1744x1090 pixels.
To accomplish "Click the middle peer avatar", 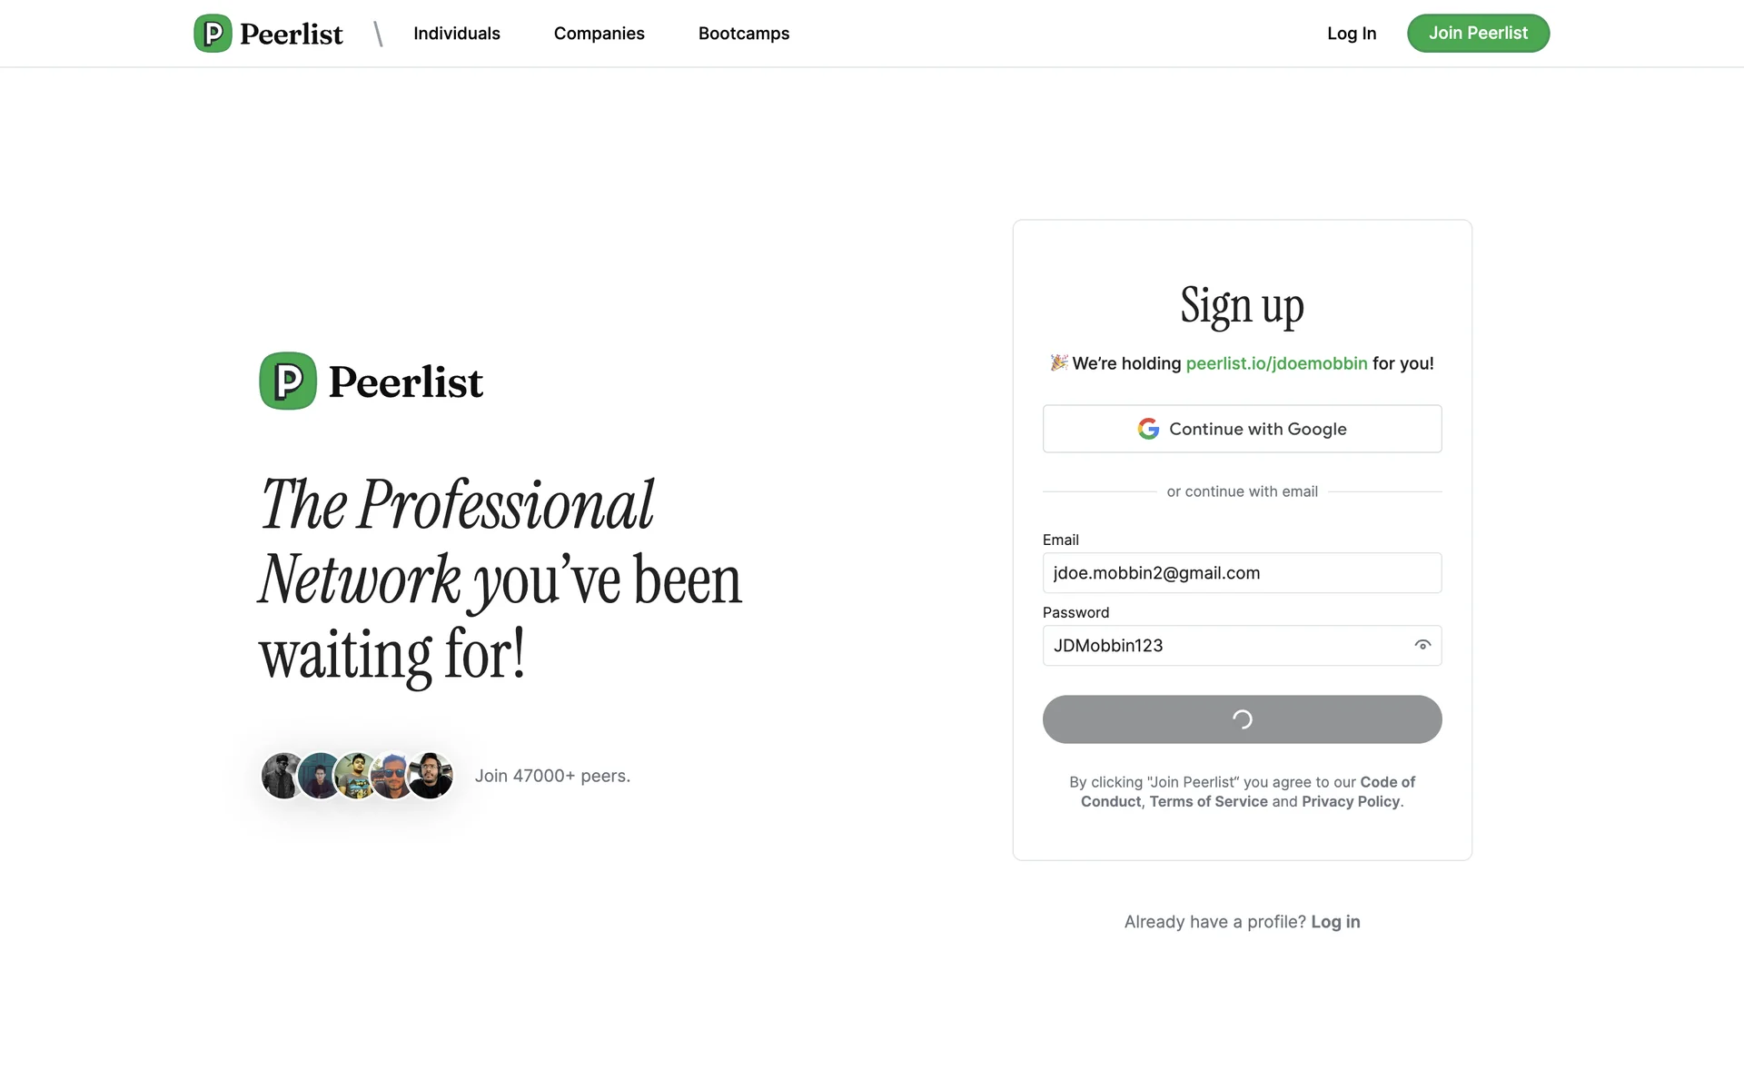I will [x=356, y=776].
